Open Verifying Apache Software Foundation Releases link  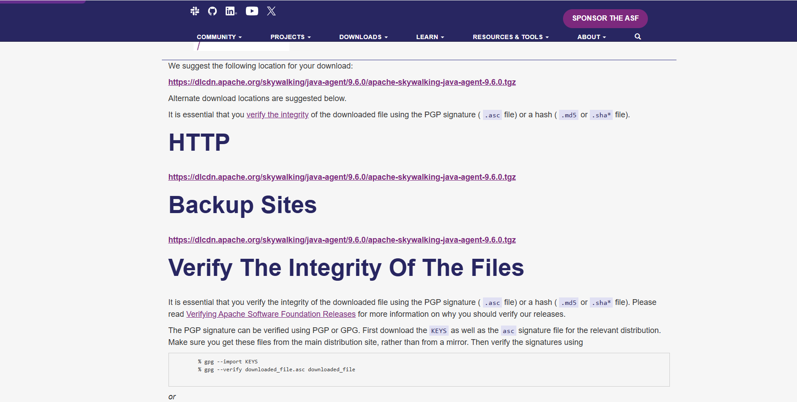tap(271, 314)
